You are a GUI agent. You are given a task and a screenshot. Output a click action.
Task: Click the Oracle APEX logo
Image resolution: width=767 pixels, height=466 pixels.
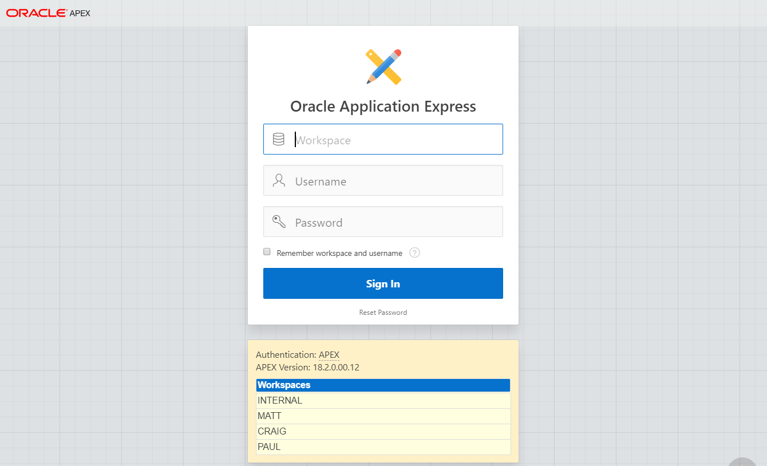48,13
